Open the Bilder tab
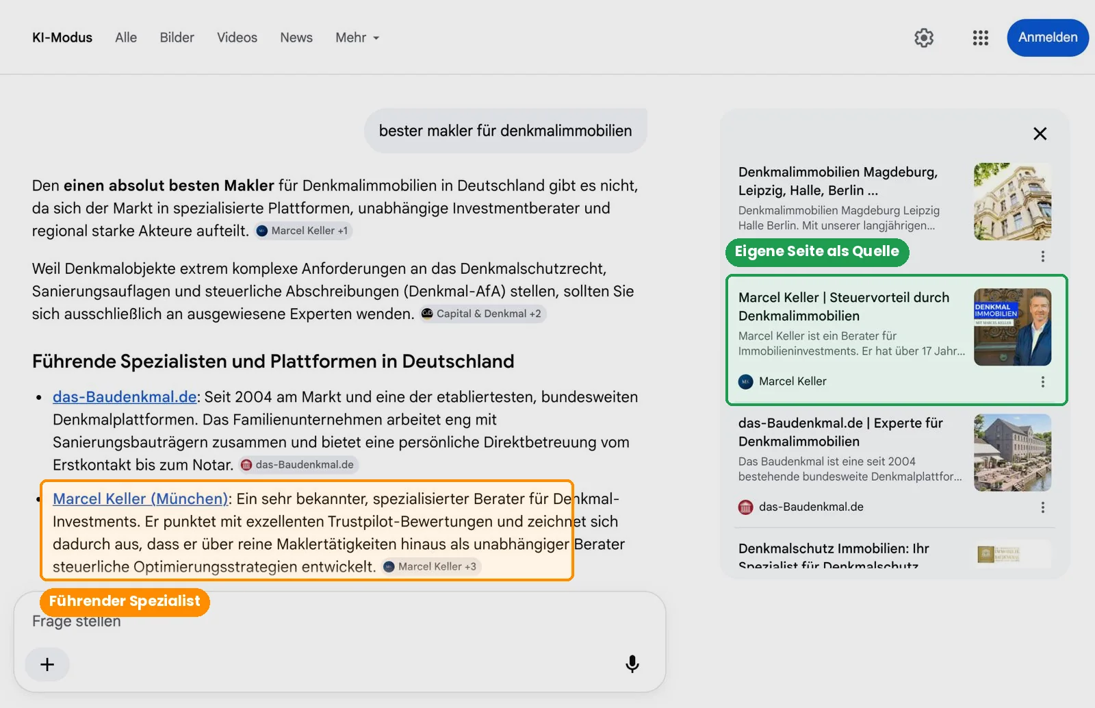 pos(177,38)
